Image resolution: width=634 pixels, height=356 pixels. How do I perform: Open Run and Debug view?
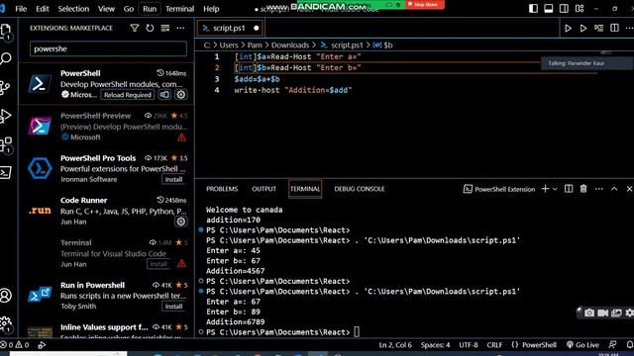[6, 116]
